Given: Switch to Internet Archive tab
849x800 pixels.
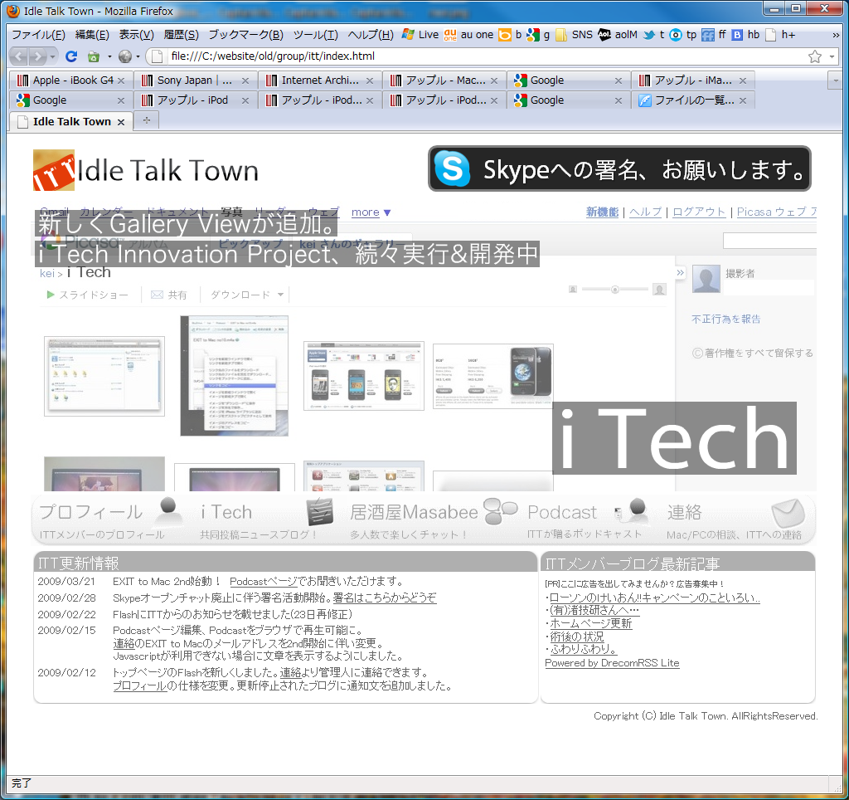Looking at the screenshot, I should point(319,80).
